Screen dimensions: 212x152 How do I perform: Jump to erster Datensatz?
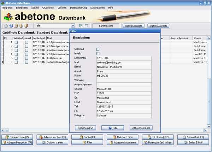pos(133,26)
